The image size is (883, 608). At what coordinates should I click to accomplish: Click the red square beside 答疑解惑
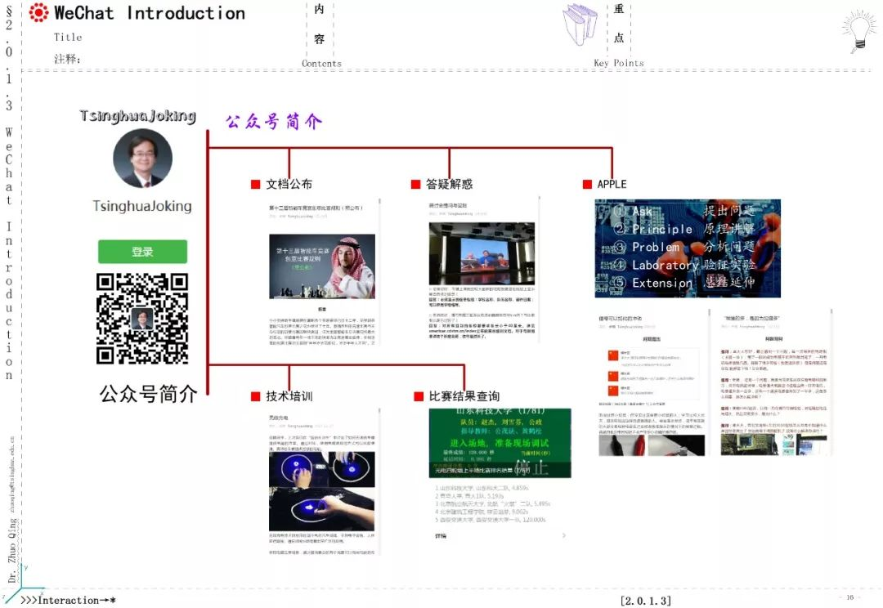[x=415, y=184]
